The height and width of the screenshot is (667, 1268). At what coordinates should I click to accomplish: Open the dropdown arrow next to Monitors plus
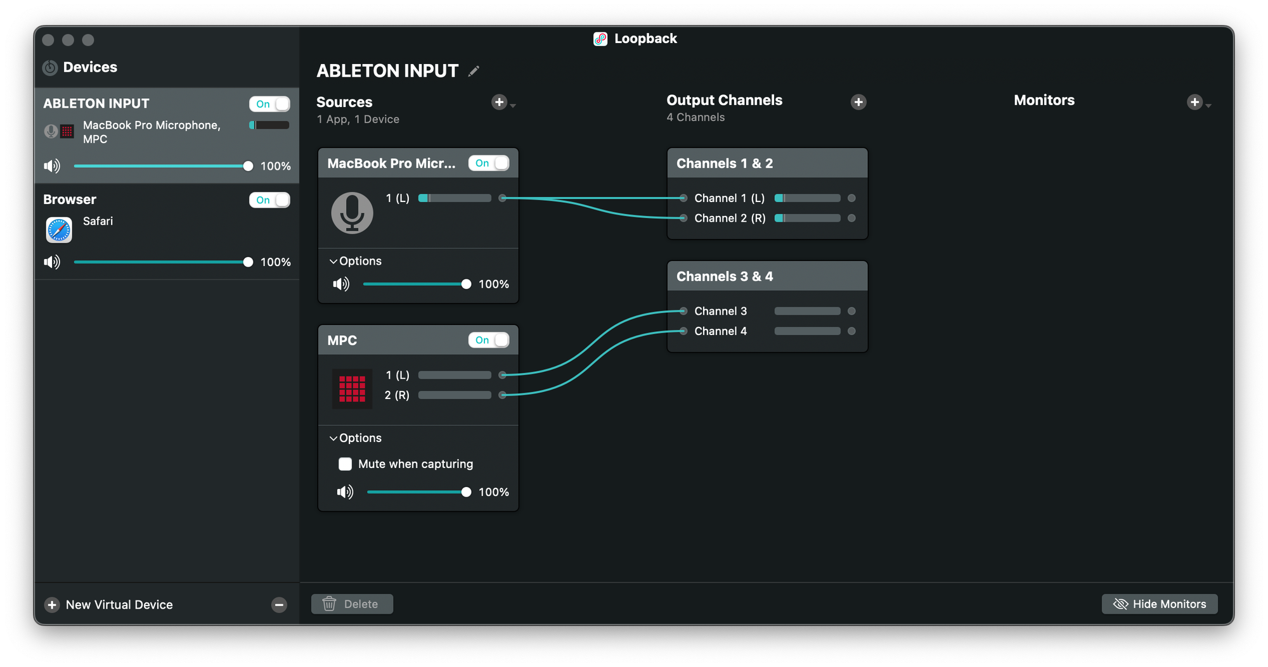click(x=1209, y=106)
